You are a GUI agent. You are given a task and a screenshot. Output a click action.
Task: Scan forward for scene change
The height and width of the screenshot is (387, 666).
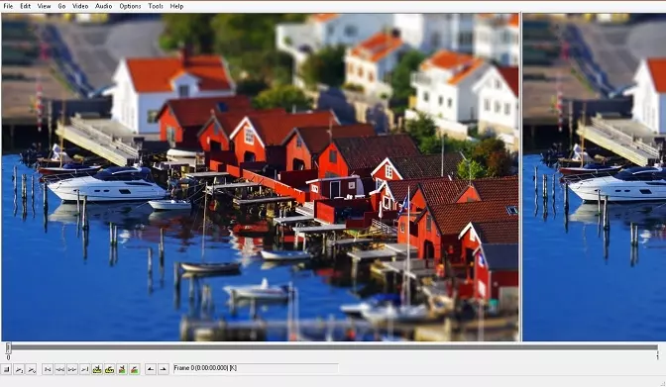[134, 369]
